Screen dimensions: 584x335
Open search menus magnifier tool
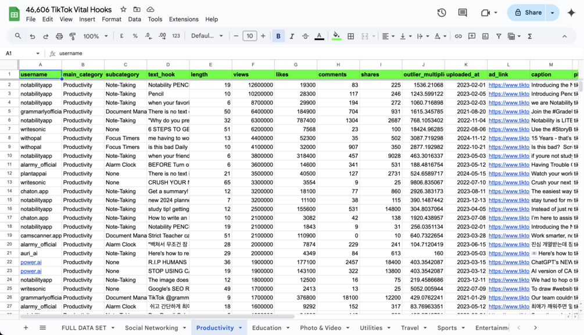(x=18, y=36)
